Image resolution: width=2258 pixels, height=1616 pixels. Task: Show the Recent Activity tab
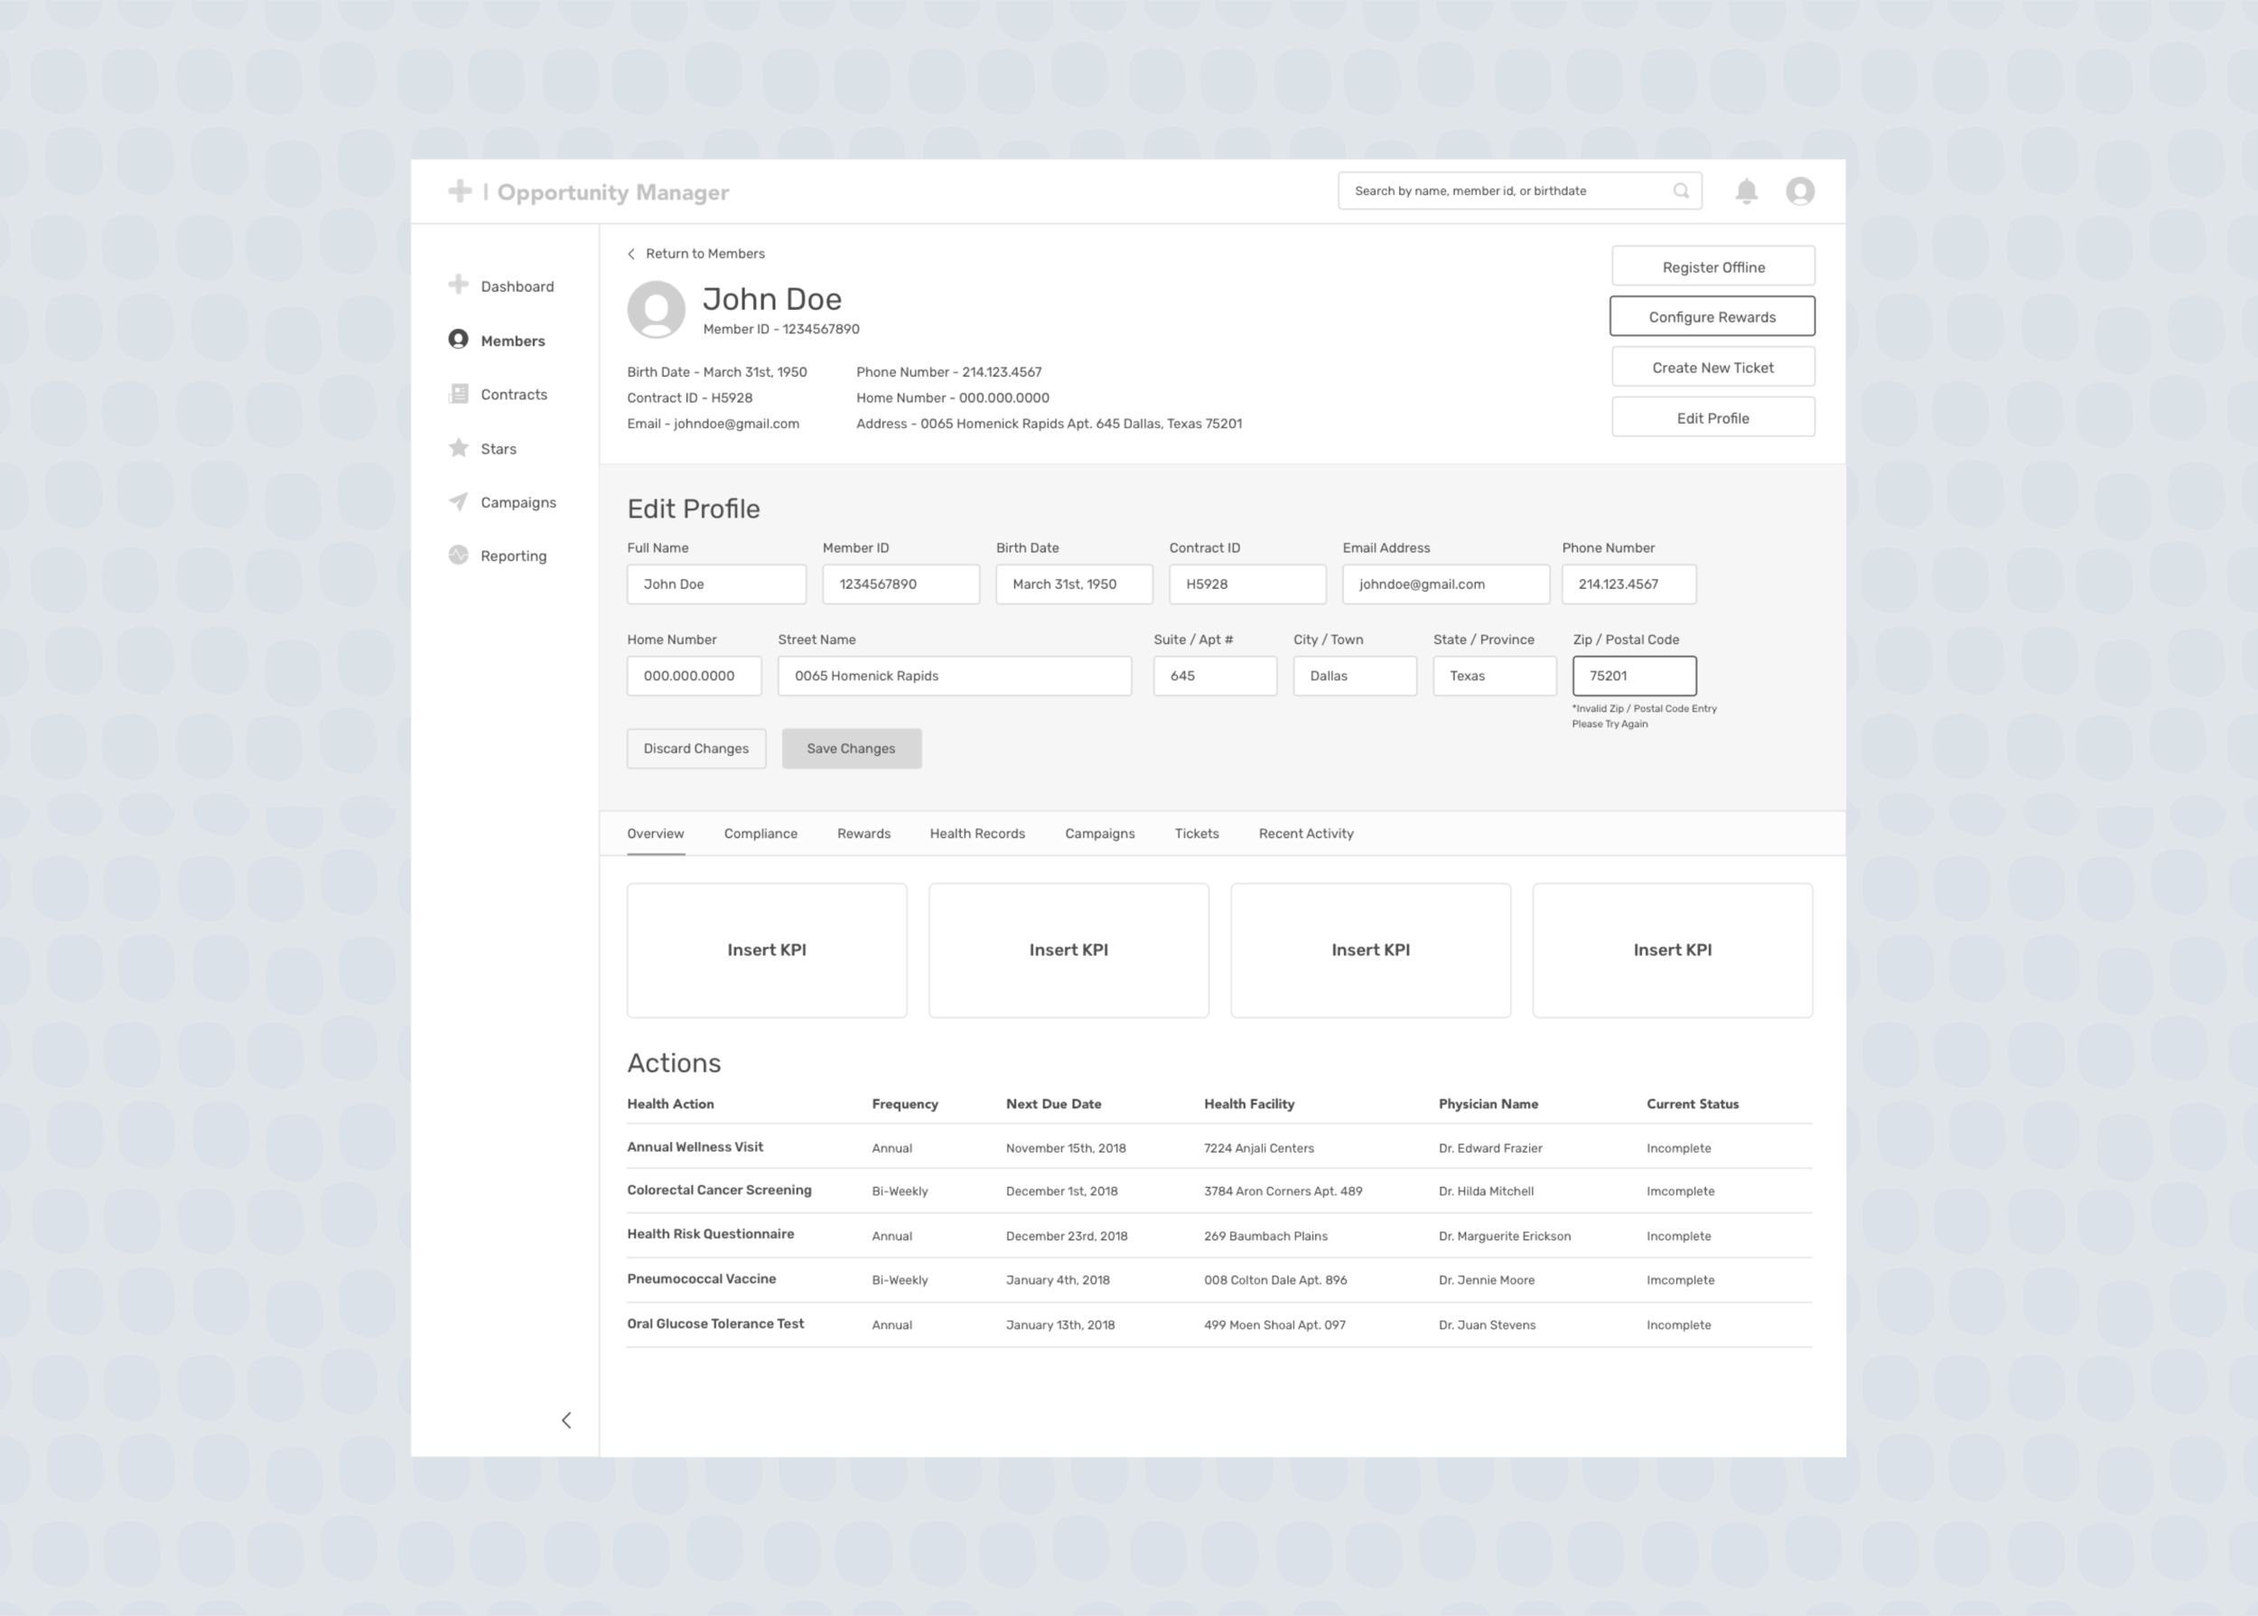coord(1306,834)
